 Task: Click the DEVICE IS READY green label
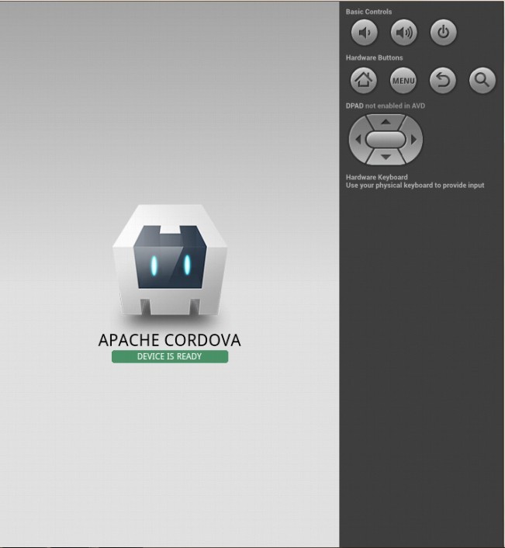click(170, 356)
